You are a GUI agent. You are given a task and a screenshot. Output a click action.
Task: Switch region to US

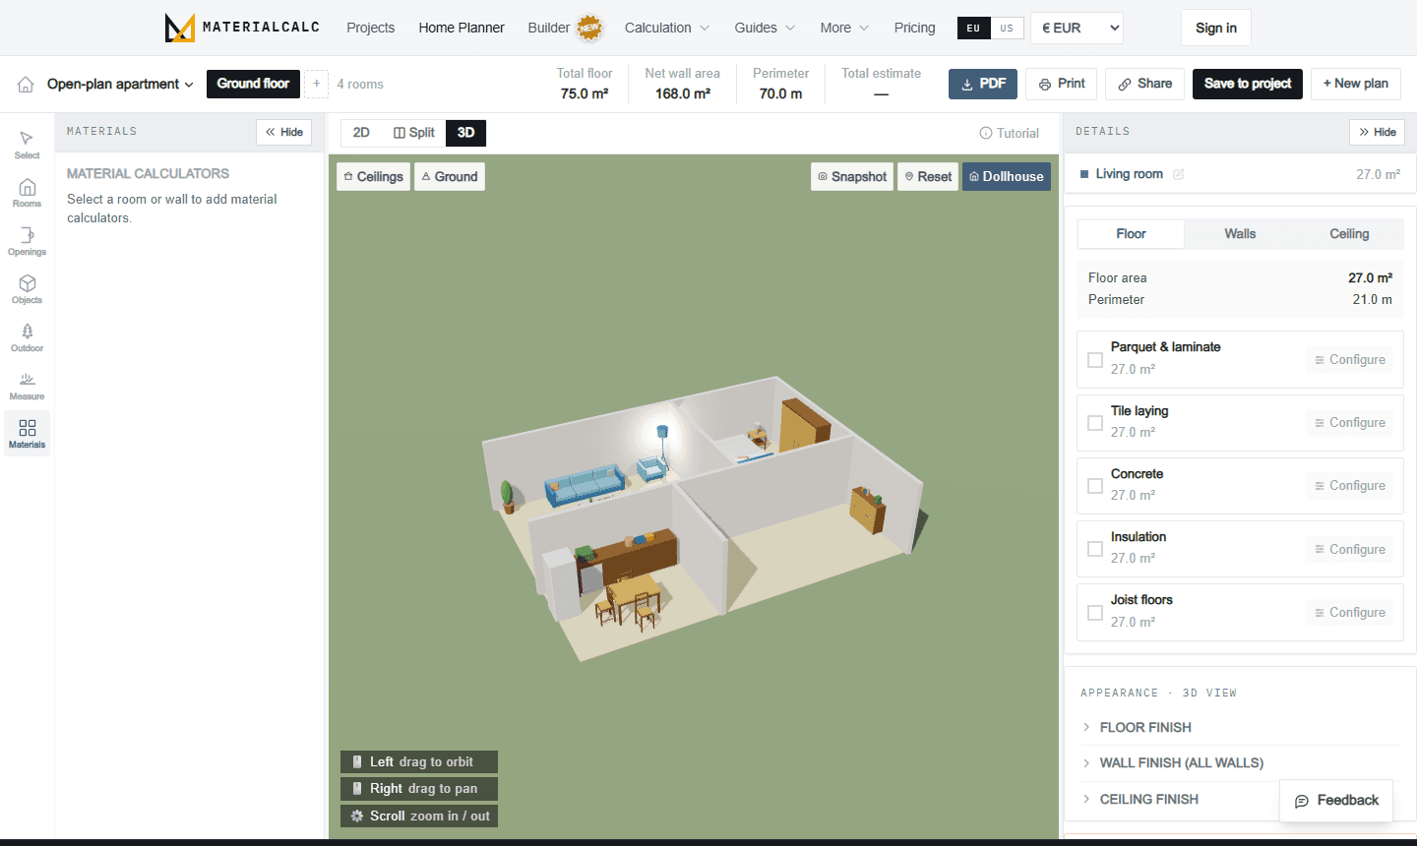pos(1007,29)
